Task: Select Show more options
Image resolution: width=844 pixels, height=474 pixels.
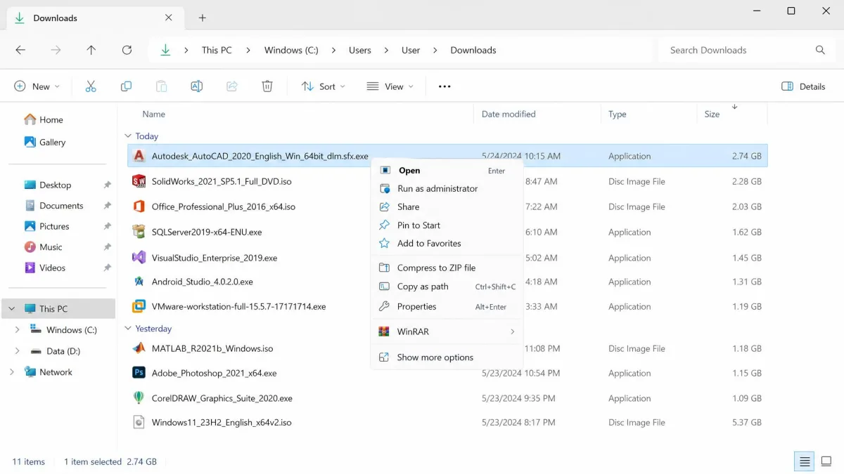Action: (x=447, y=357)
